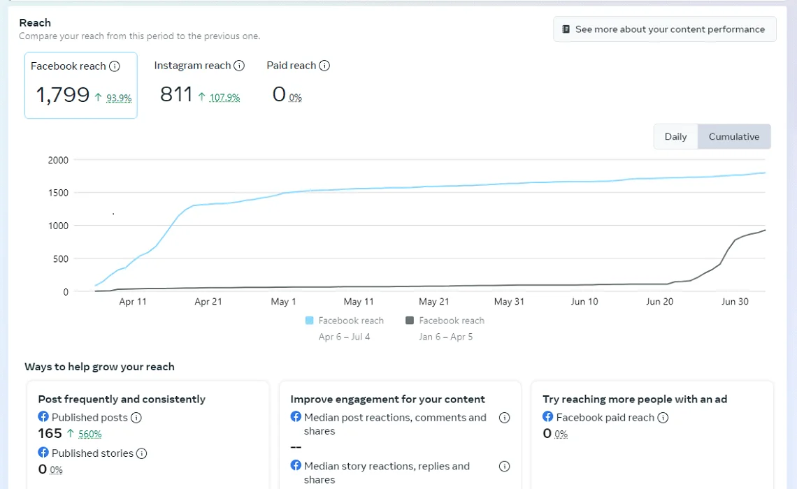
Task: Select the Instagram reach metric
Action: point(199,84)
